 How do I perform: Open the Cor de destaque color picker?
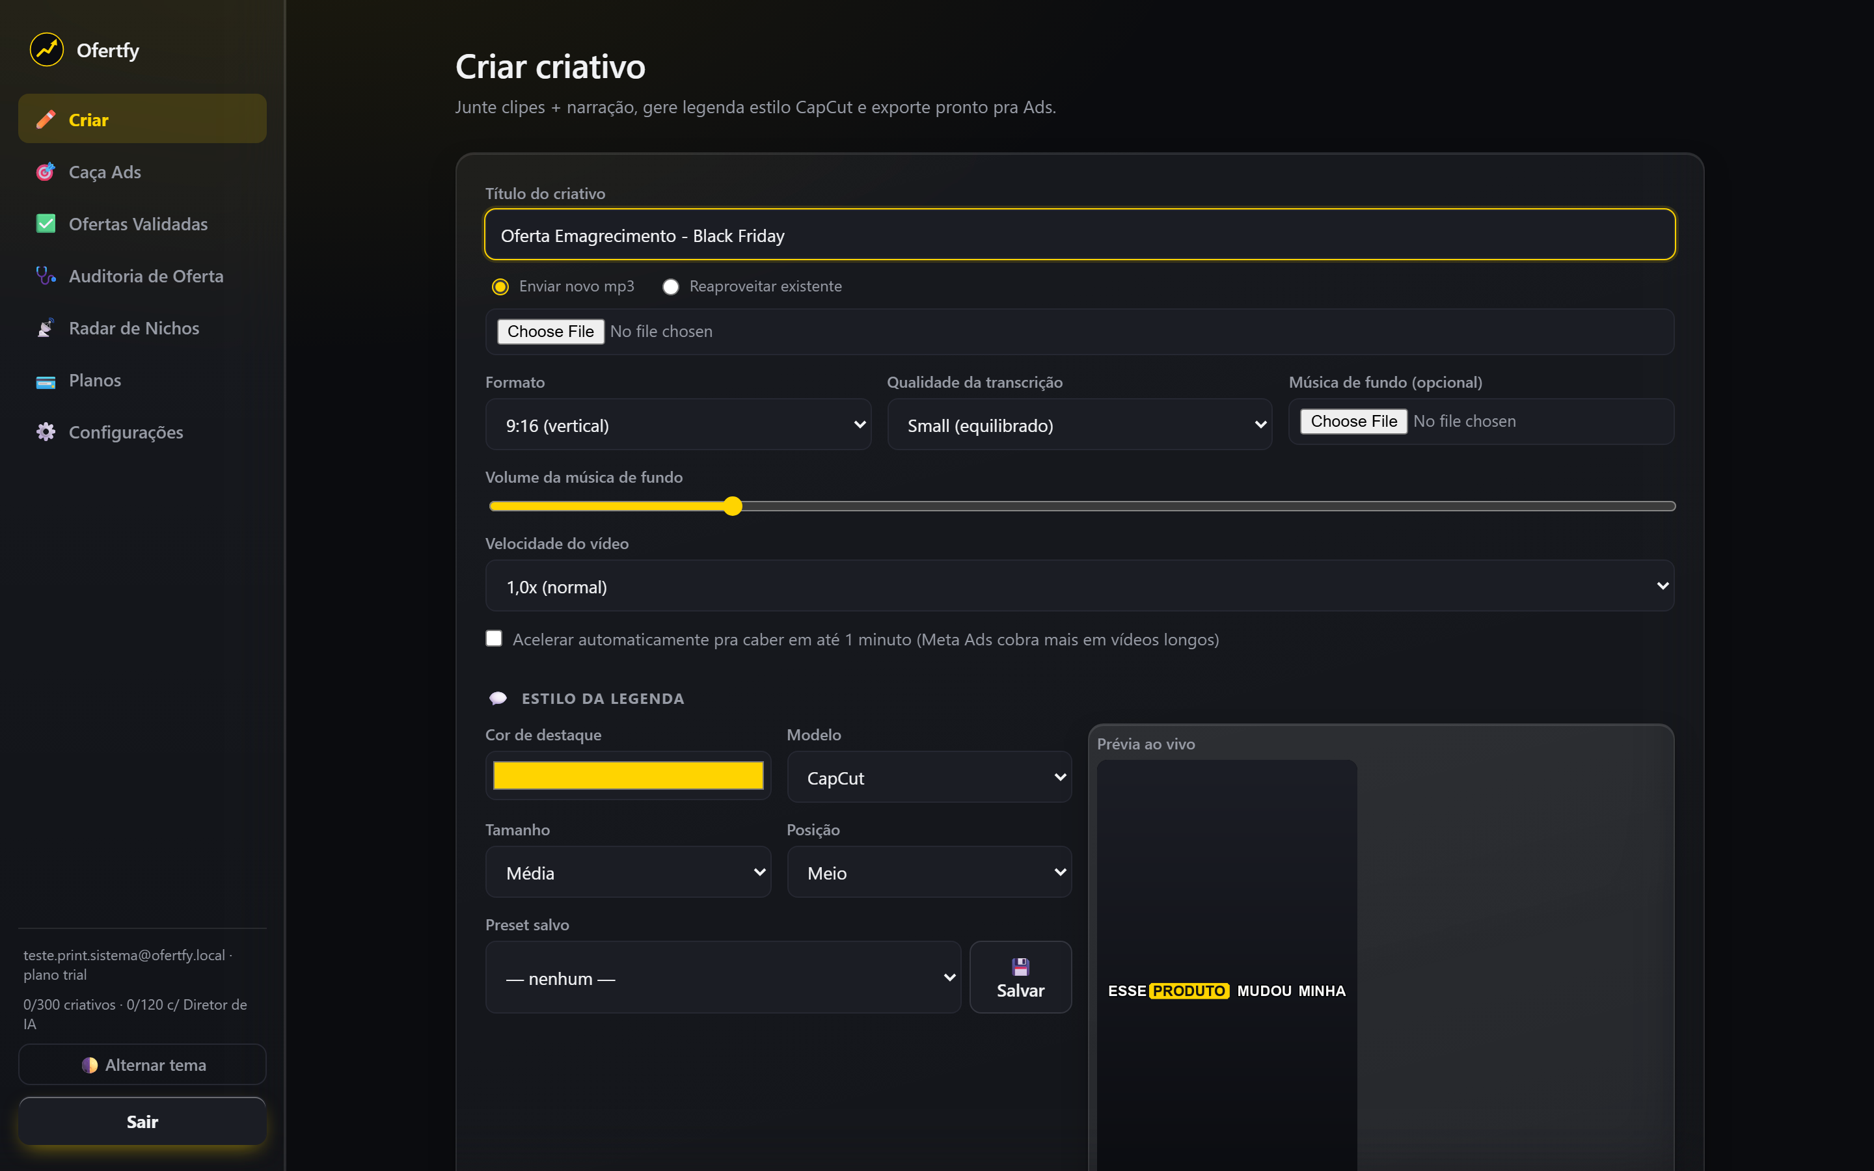tap(628, 775)
